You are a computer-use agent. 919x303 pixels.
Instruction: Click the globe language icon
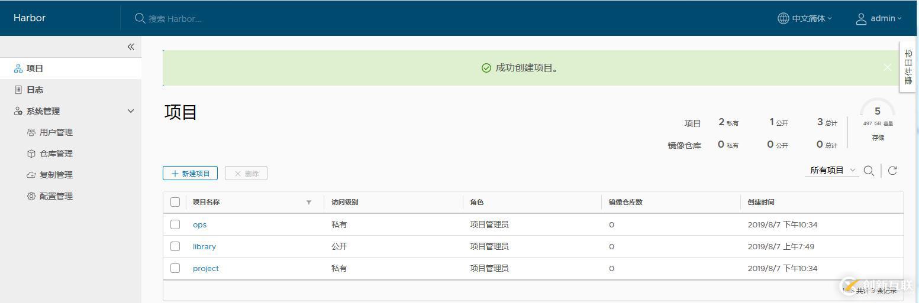pos(783,18)
